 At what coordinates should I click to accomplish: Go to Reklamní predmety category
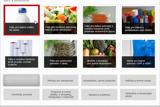coord(99,94)
